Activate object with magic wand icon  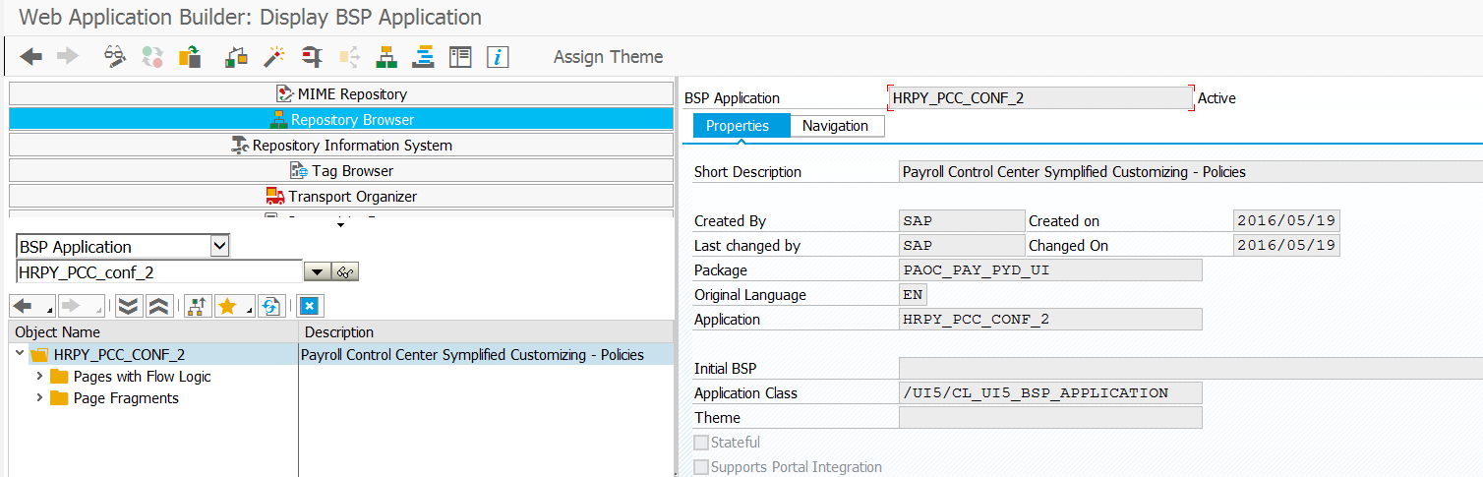pyautogui.click(x=273, y=57)
